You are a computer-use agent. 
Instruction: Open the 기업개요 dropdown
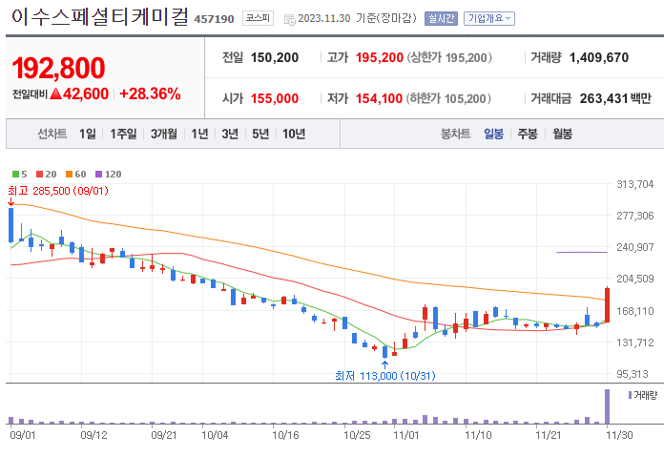(x=489, y=19)
